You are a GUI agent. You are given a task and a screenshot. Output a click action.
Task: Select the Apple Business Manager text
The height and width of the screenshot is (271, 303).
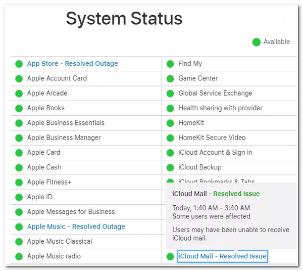64,138
